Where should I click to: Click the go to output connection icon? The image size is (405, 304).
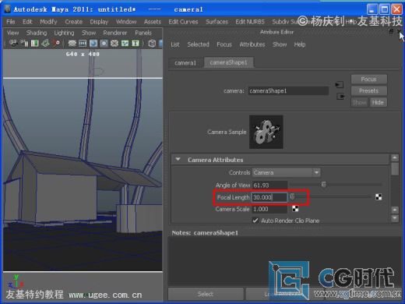click(340, 97)
